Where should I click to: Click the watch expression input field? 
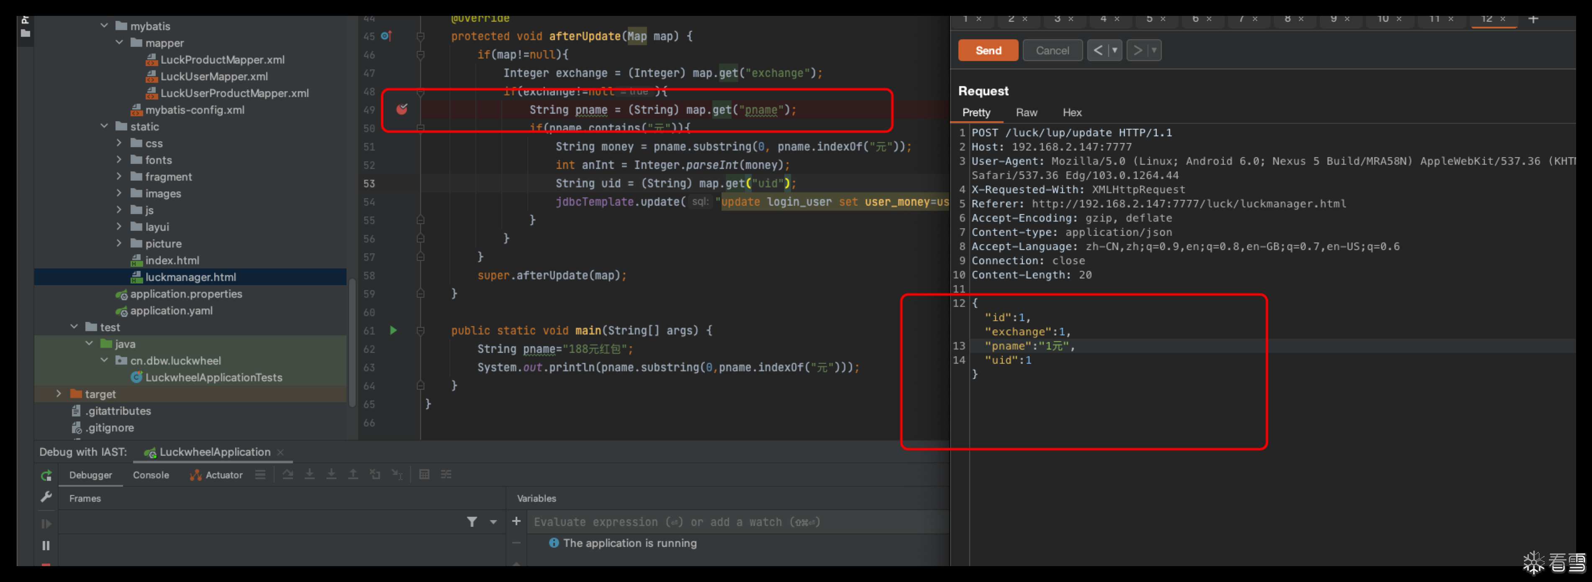tap(739, 521)
